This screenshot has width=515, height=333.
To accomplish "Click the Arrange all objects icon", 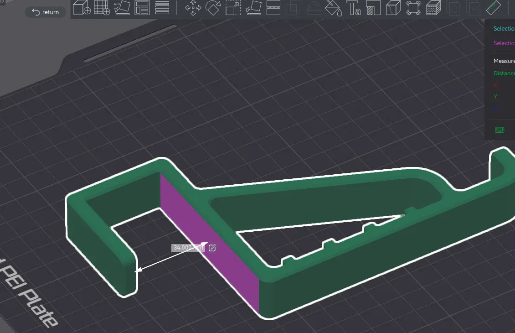I will point(142,8).
